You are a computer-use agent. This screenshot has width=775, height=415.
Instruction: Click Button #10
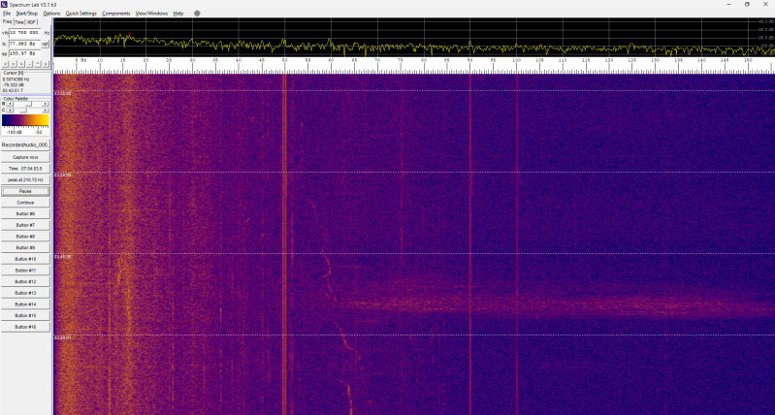coord(25,259)
